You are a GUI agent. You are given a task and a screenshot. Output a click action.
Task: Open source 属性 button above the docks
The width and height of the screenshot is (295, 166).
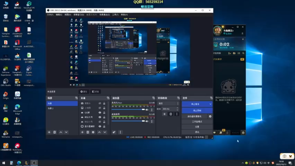pos(84,91)
